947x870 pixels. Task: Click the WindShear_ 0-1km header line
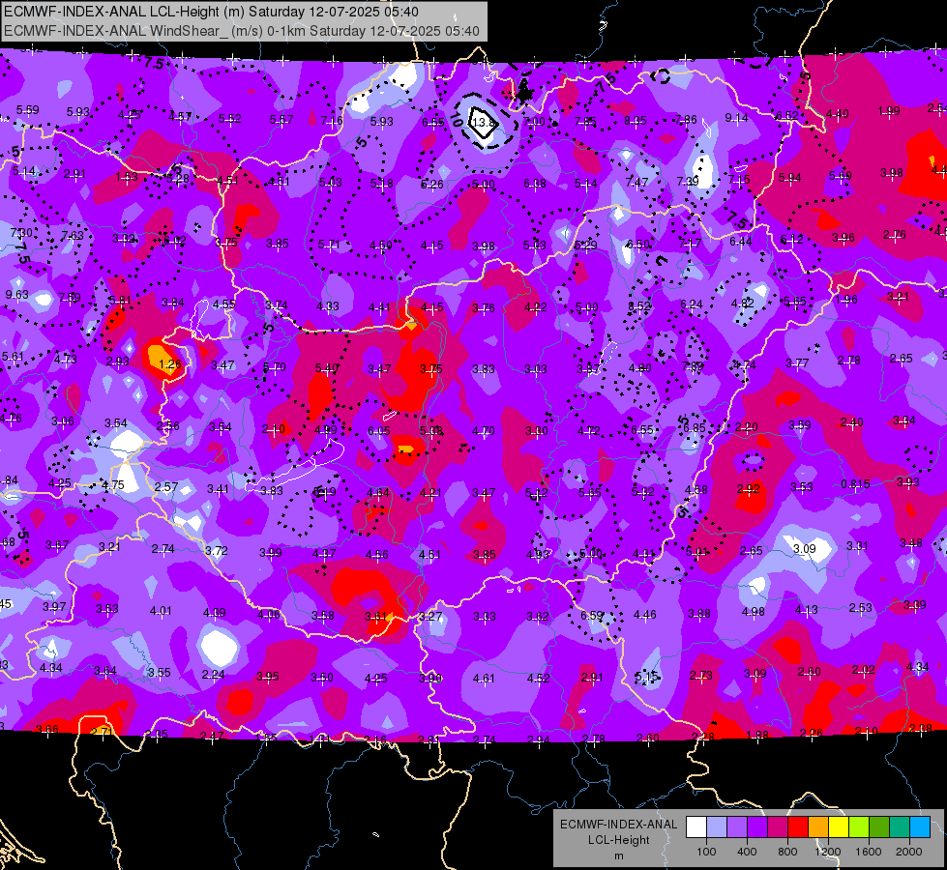(x=242, y=31)
